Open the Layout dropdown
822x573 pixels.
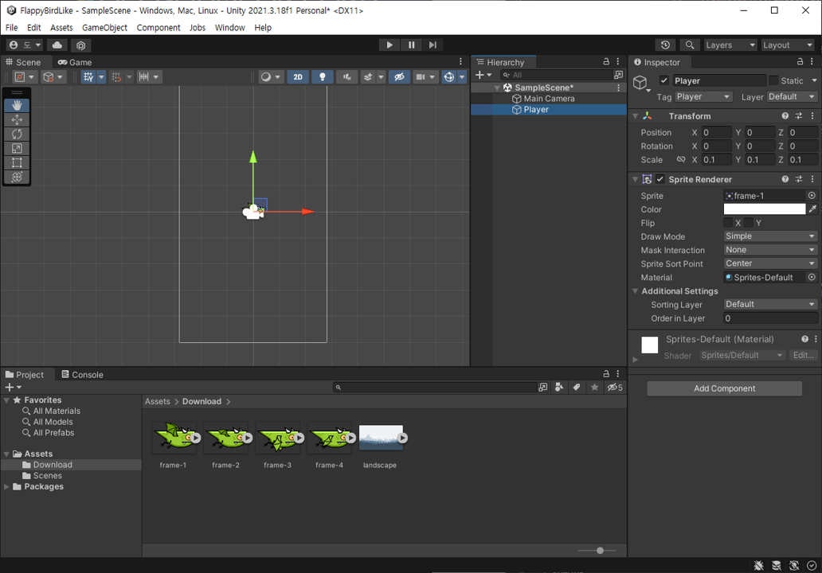[788, 45]
